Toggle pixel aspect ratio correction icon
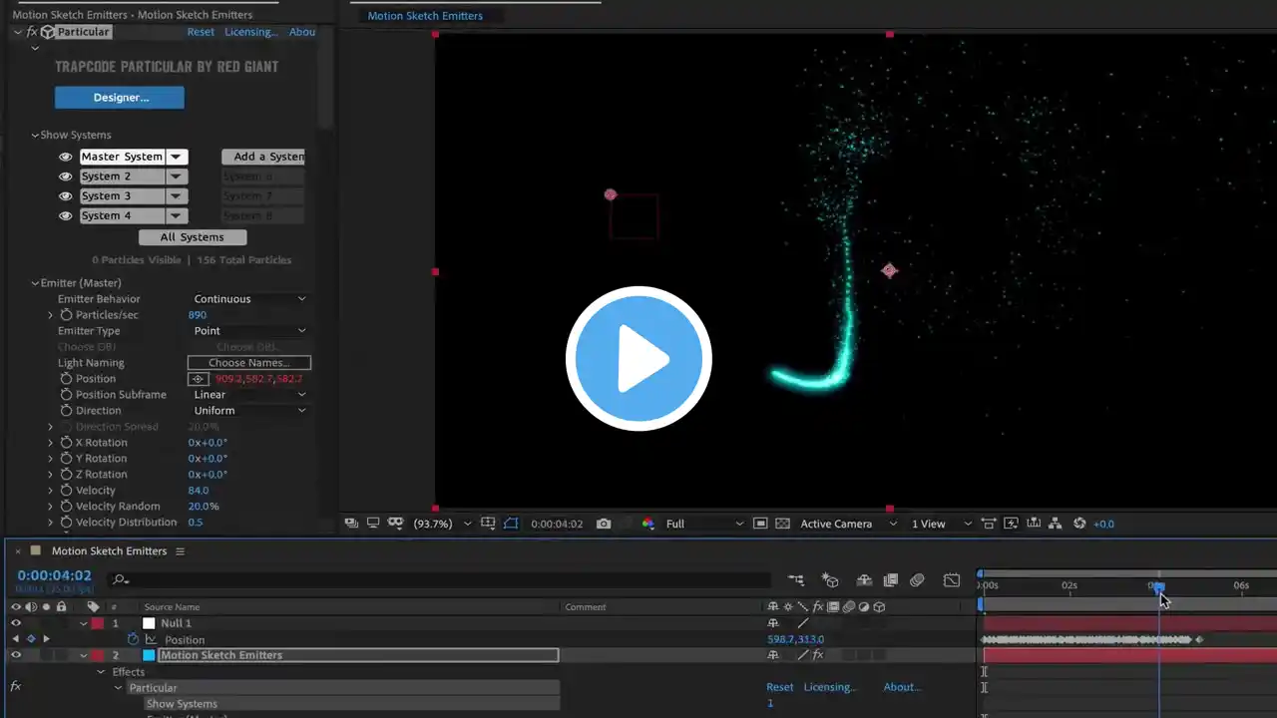The height and width of the screenshot is (718, 1277). pos(989,524)
